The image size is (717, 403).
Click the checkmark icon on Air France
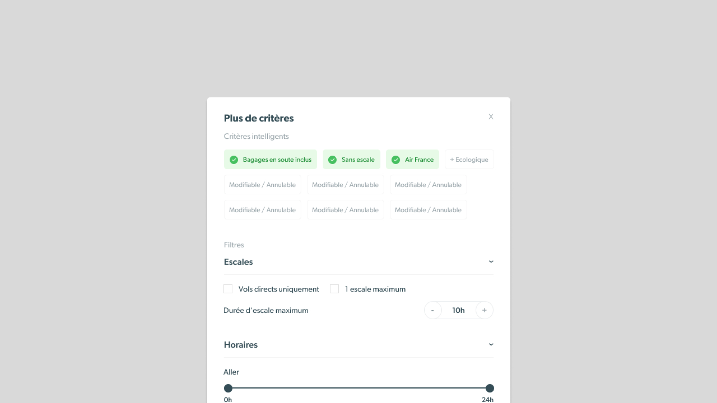click(x=396, y=160)
